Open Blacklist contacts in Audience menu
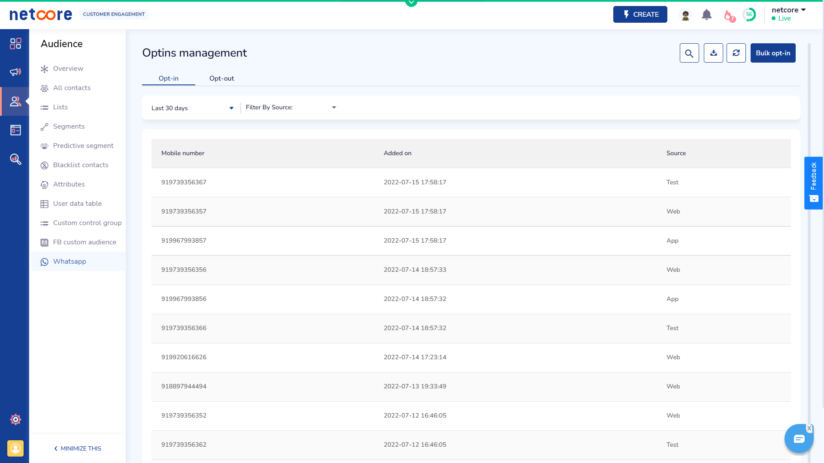 [x=80, y=165]
